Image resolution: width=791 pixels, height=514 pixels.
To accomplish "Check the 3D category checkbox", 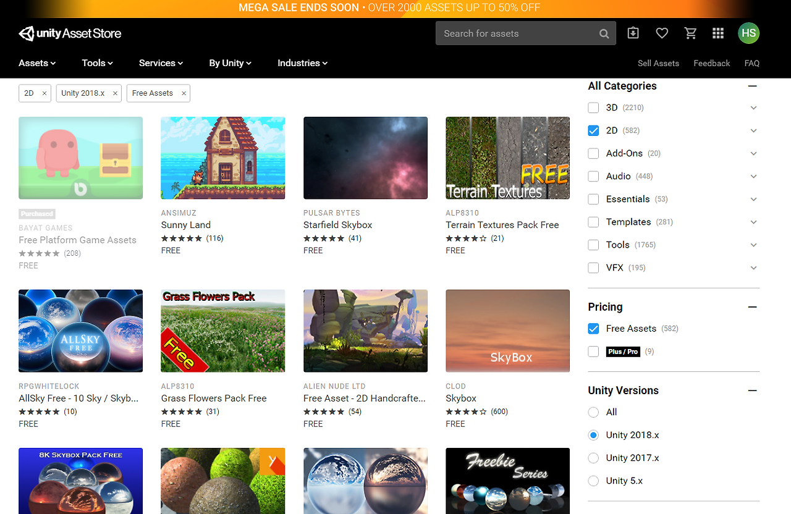I will pyautogui.click(x=593, y=107).
